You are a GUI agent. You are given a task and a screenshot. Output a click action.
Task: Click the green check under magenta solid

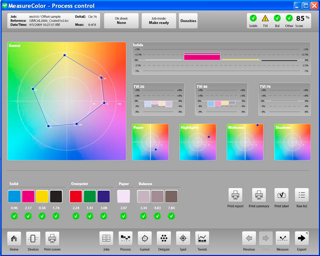tap(28, 216)
